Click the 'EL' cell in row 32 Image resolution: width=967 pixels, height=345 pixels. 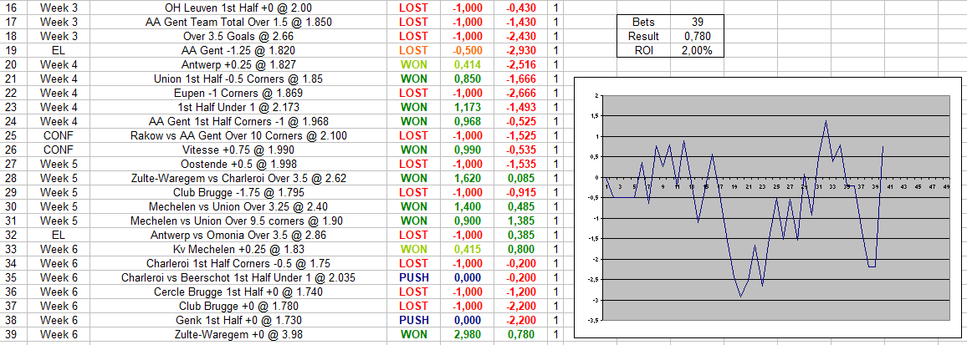[59, 235]
